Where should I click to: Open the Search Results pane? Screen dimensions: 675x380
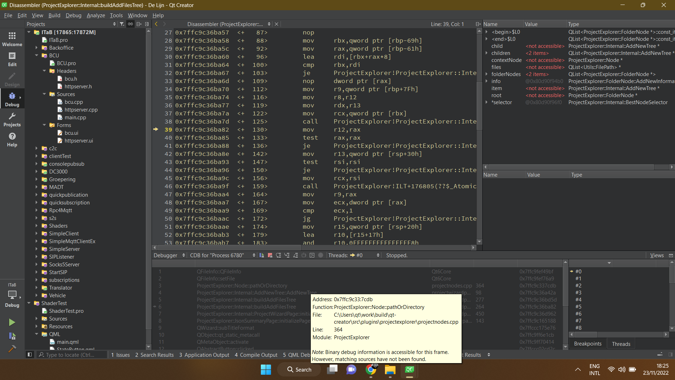pos(154,355)
